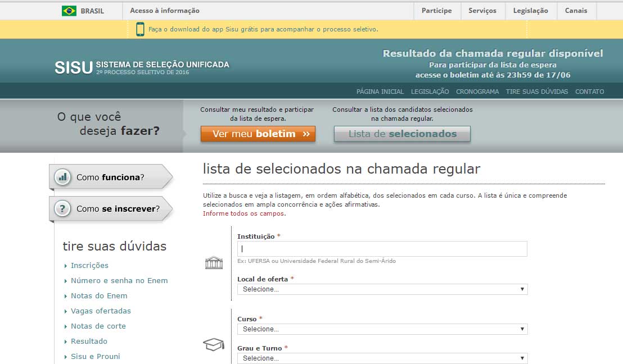Open the Acesso à informação link

tap(165, 11)
